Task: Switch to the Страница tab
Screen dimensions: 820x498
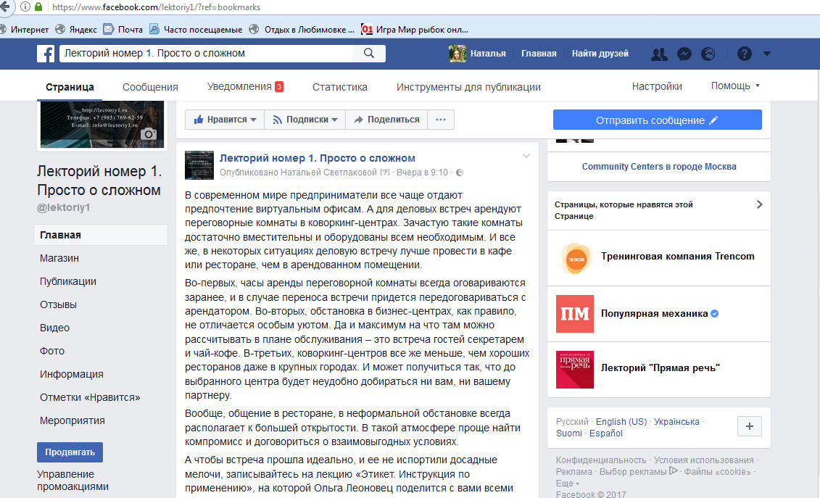Action: [x=70, y=87]
